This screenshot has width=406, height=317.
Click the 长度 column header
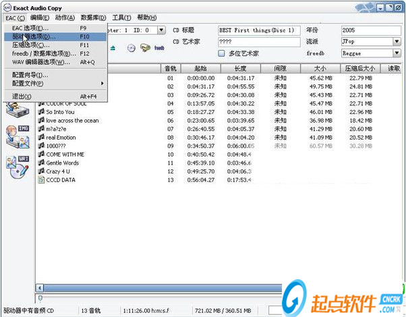[241, 69]
